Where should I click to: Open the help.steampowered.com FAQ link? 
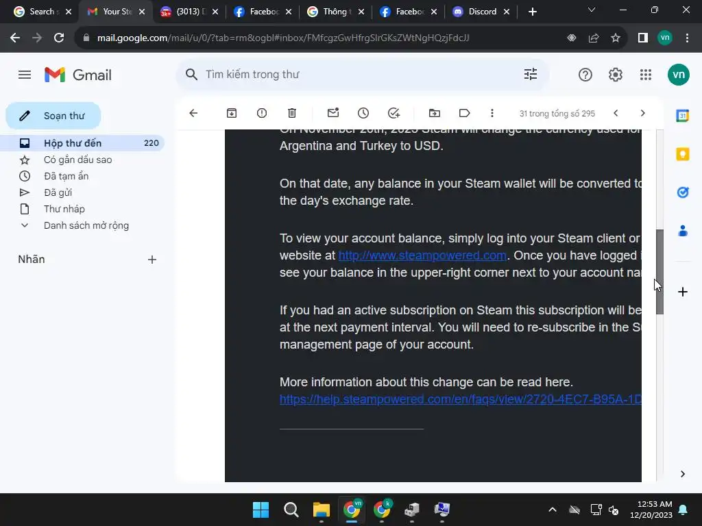pos(460,399)
